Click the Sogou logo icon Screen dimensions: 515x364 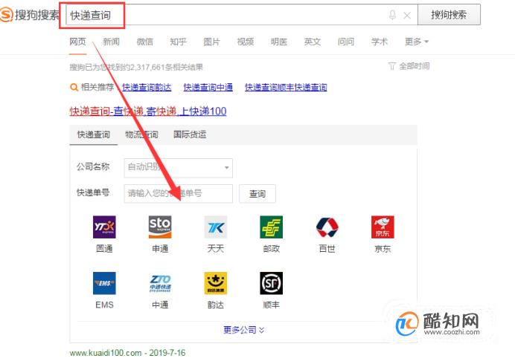[6, 15]
